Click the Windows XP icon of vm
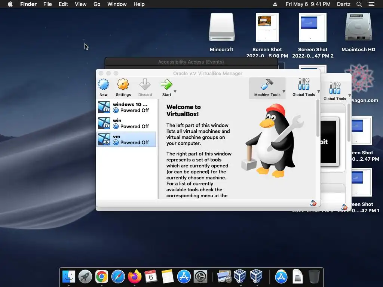Image resolution: width=383 pixels, height=287 pixels. pyautogui.click(x=104, y=139)
